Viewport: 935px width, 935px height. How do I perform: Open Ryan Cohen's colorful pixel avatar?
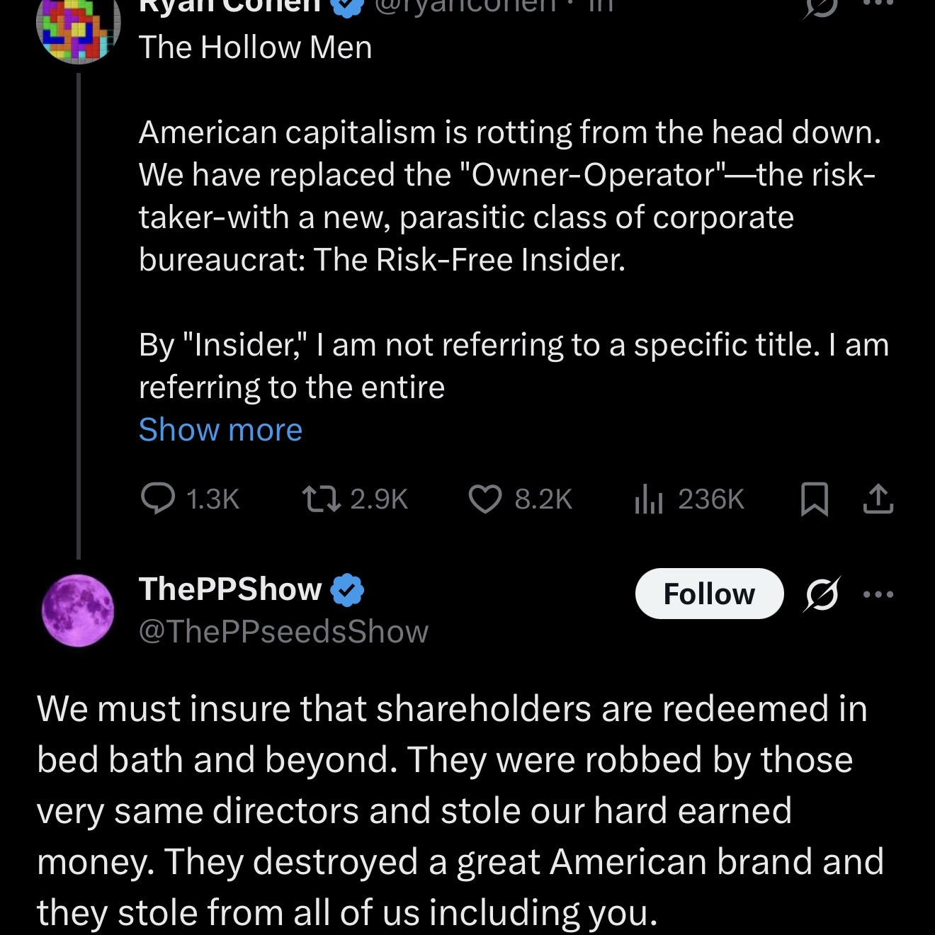[78, 32]
